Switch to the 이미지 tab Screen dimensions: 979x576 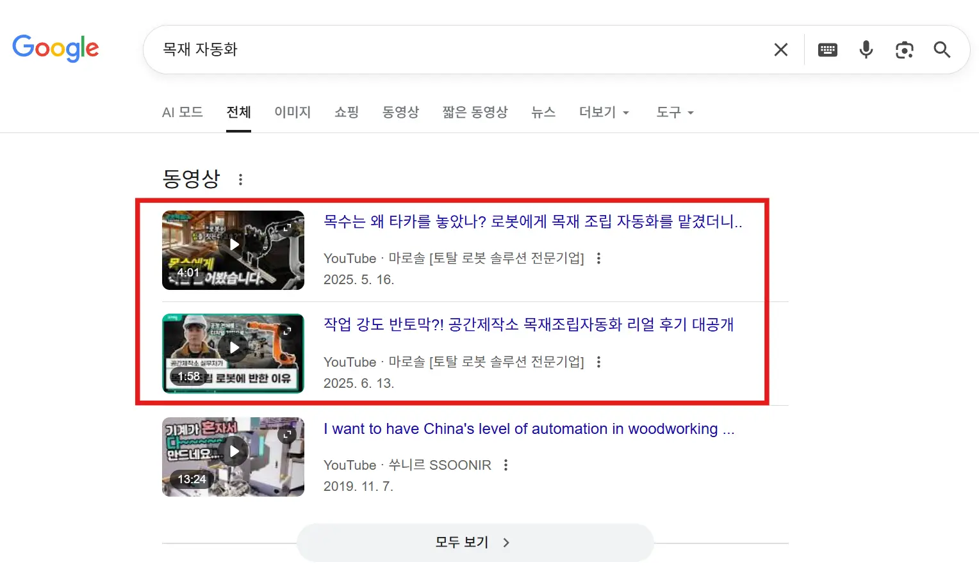293,112
